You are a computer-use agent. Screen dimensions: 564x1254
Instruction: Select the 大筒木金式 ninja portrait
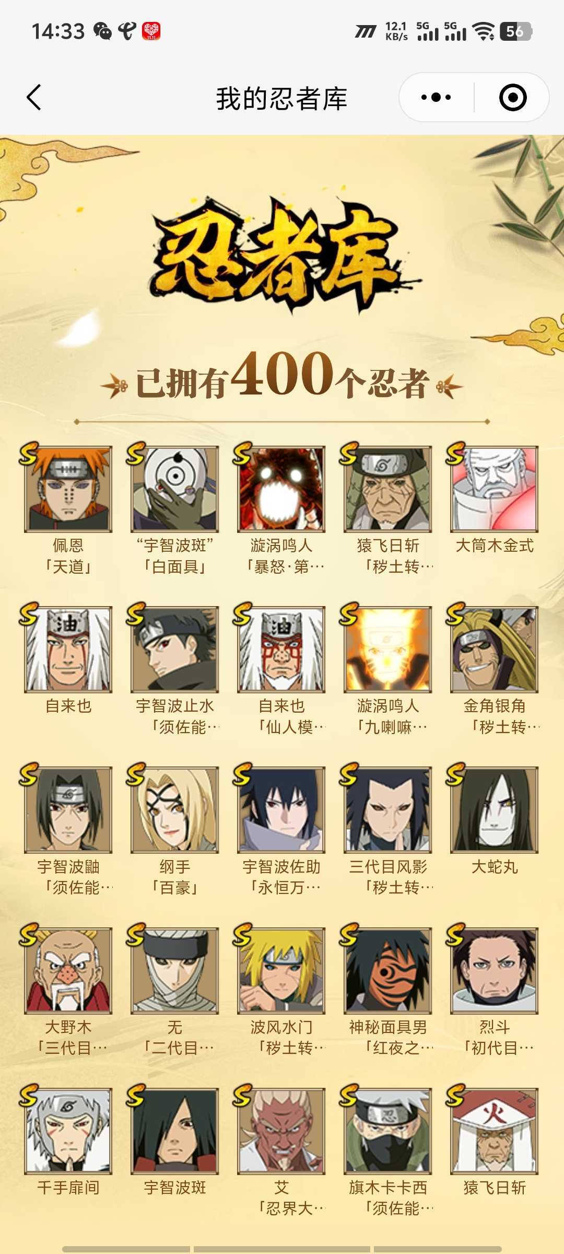pos(494,489)
